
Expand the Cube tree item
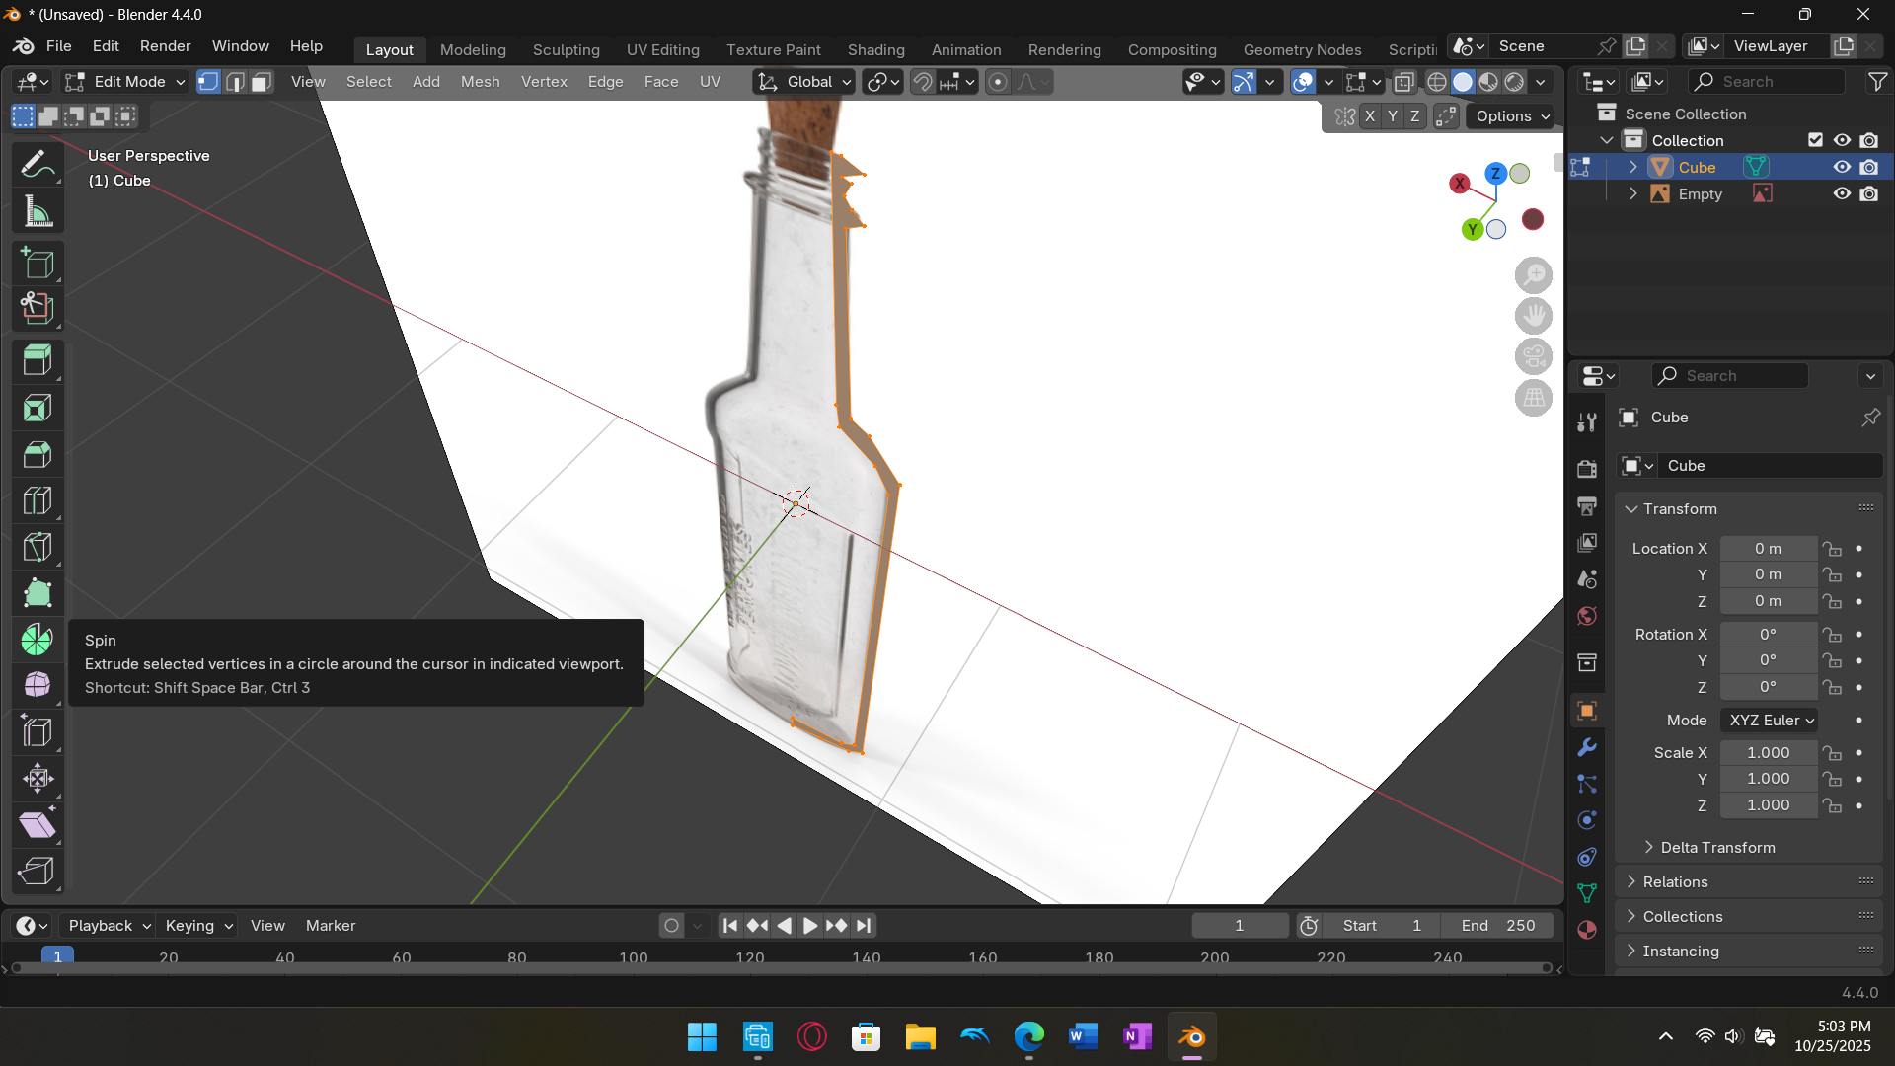[x=1633, y=167]
